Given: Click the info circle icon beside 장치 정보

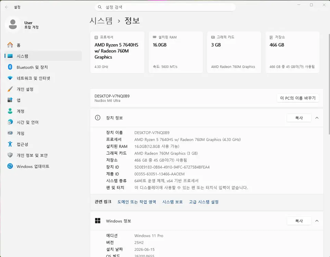Looking at the screenshot, I should click(x=98, y=118).
